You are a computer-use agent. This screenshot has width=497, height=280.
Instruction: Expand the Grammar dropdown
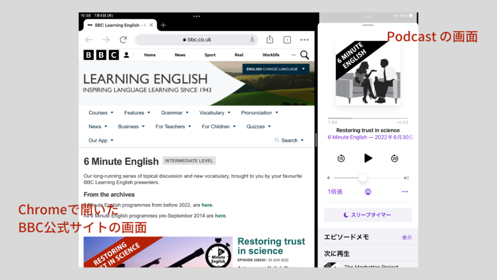175,113
